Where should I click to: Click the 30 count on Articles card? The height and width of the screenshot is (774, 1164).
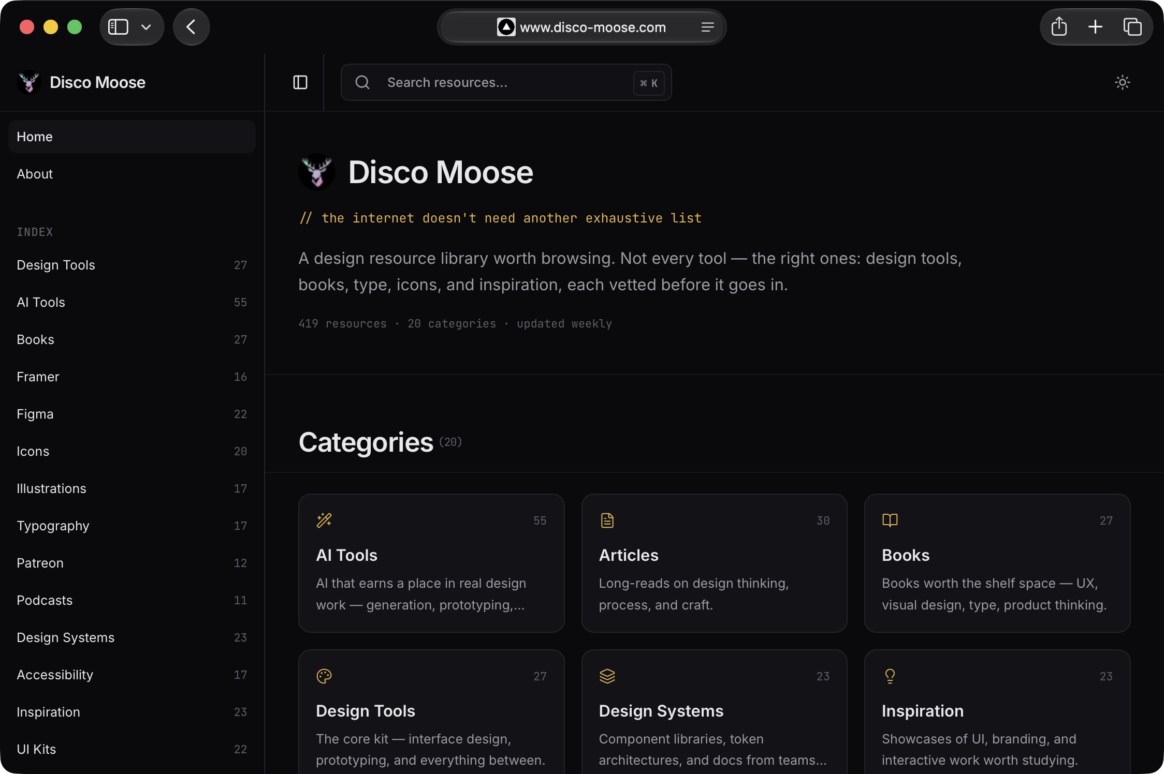click(x=823, y=520)
